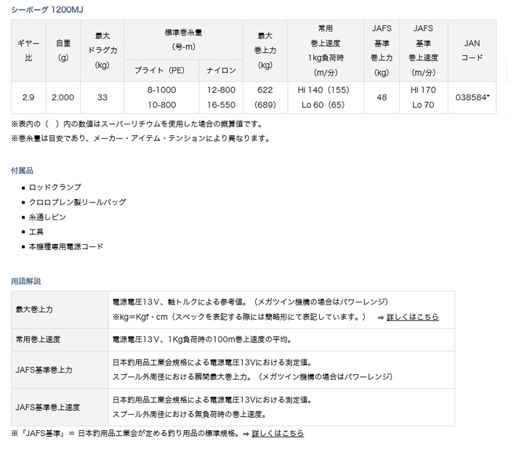Select the シーボーグ 1200MJ heading
The height and width of the screenshot is (473, 516).
47,9
